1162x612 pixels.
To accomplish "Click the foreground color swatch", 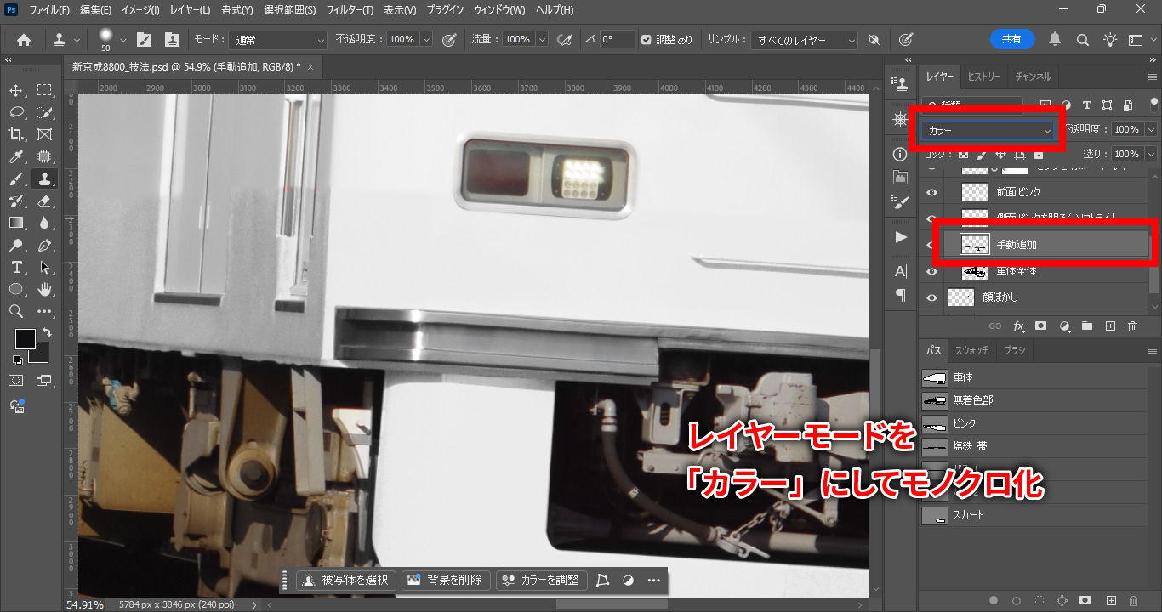I will [25, 339].
